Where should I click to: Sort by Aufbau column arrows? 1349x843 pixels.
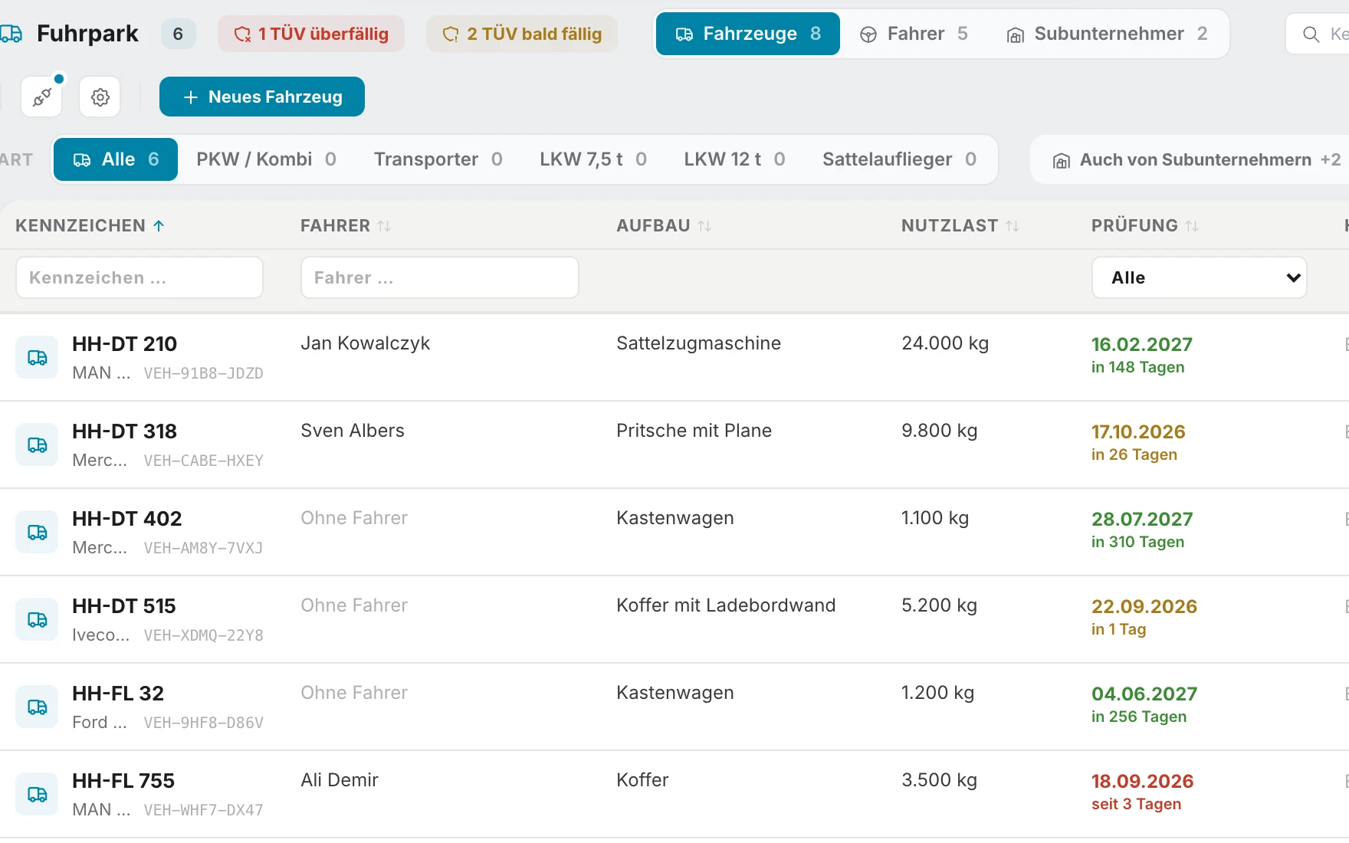pyautogui.click(x=704, y=226)
